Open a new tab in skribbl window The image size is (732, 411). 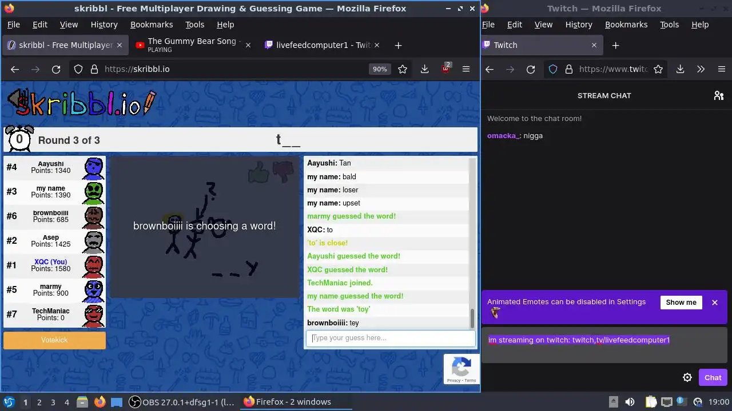coord(398,45)
